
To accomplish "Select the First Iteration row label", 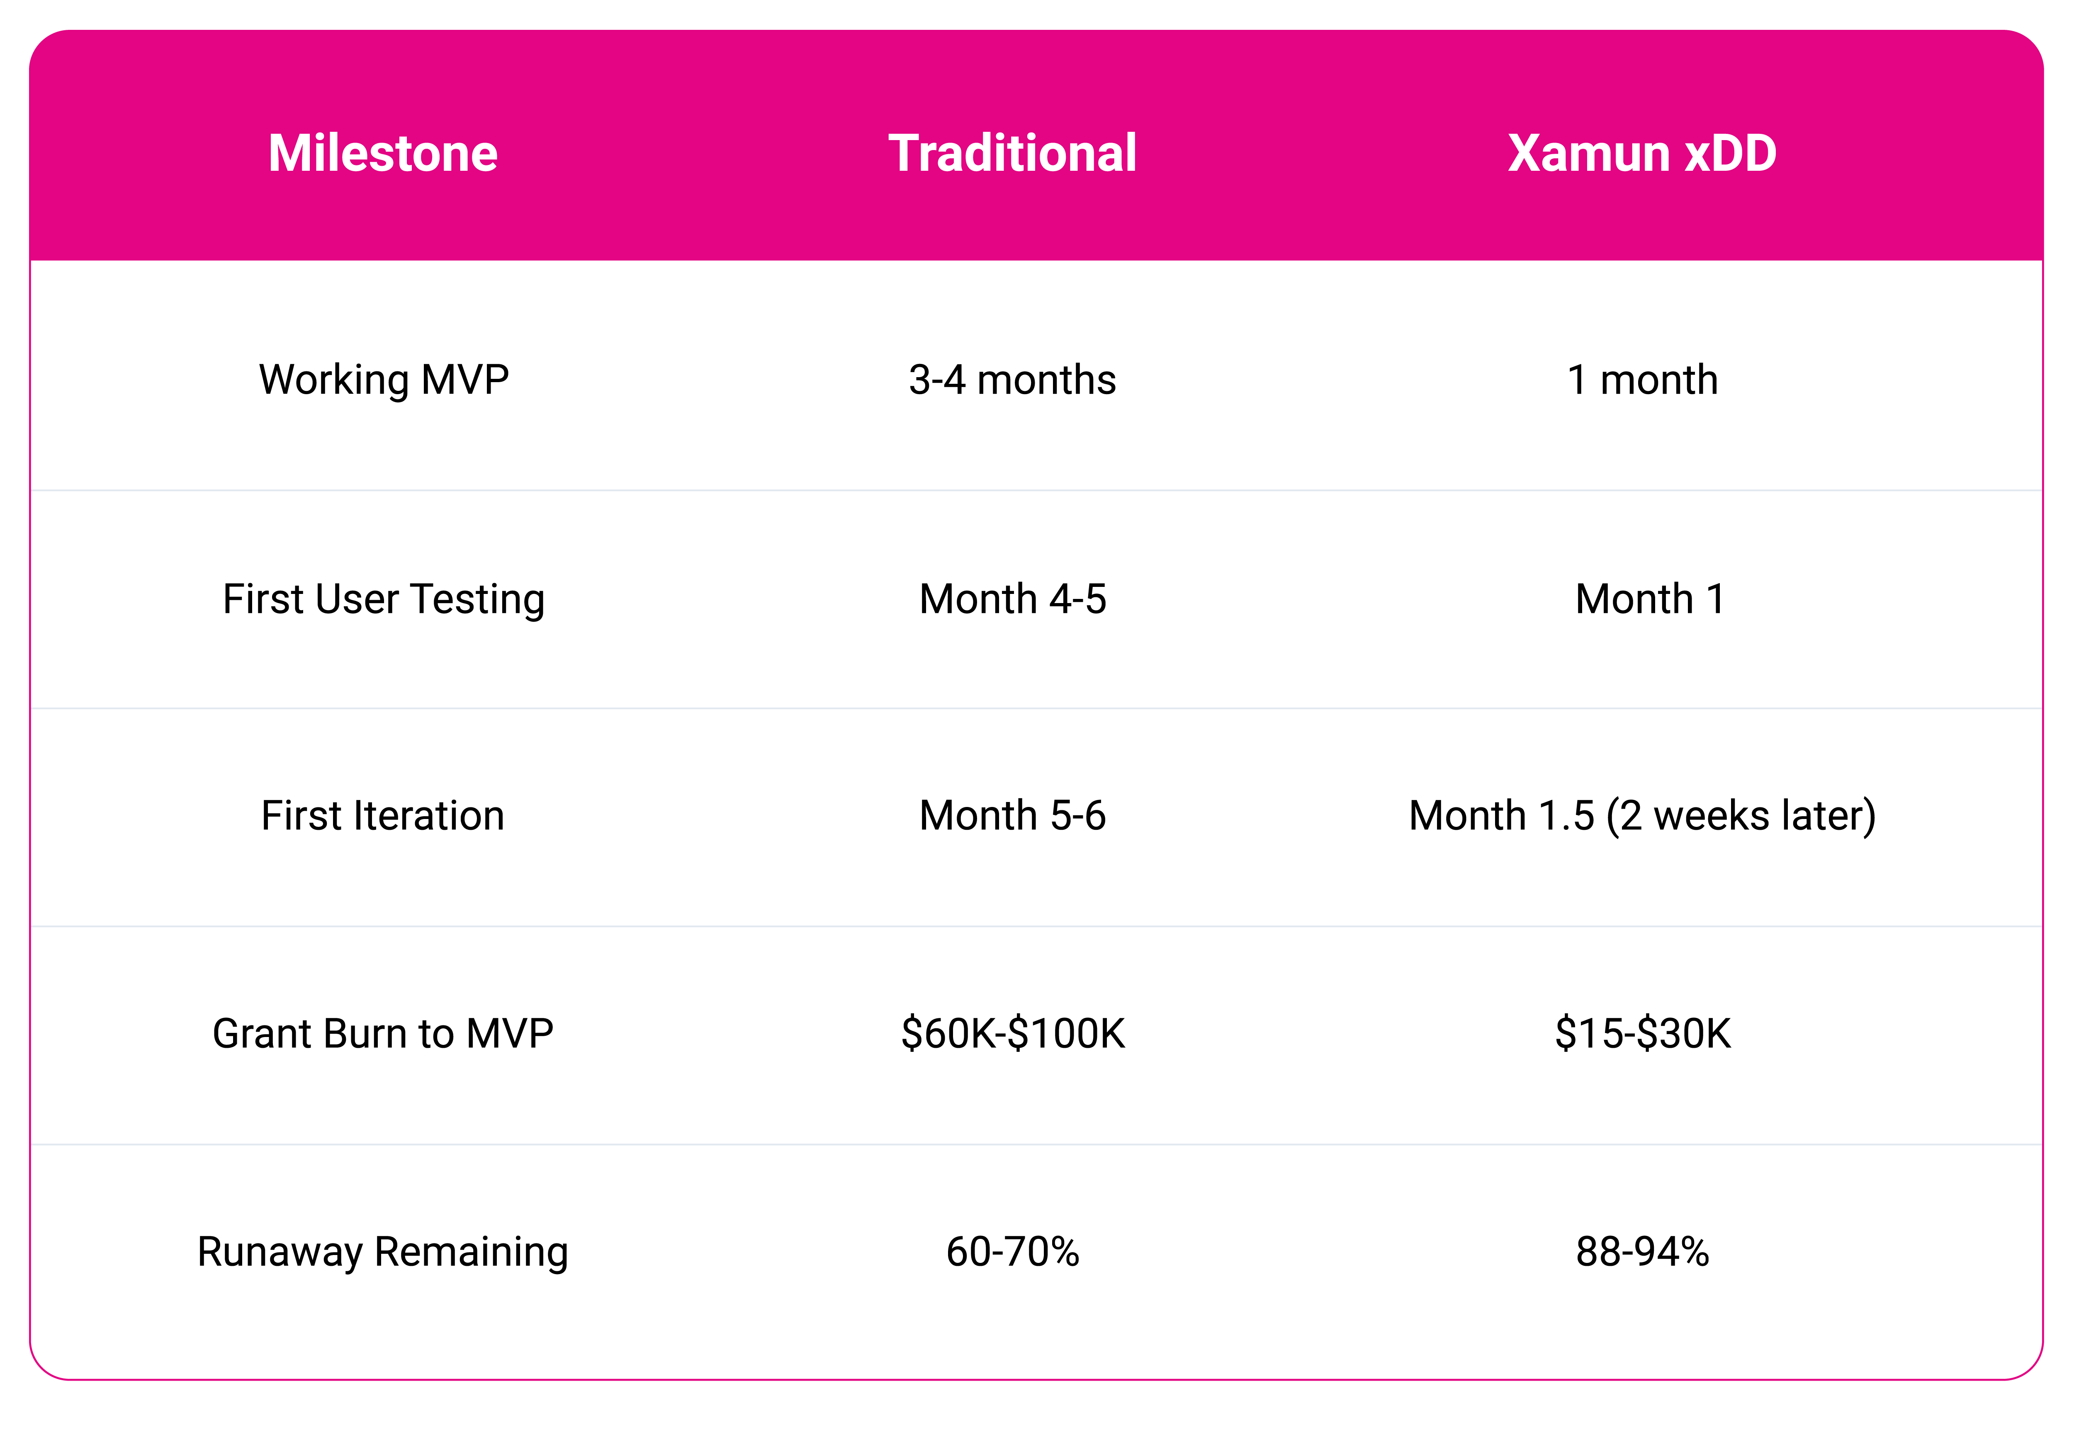I will pyautogui.click(x=382, y=816).
